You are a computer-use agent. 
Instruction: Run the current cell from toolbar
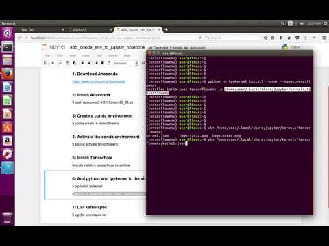coord(97,63)
